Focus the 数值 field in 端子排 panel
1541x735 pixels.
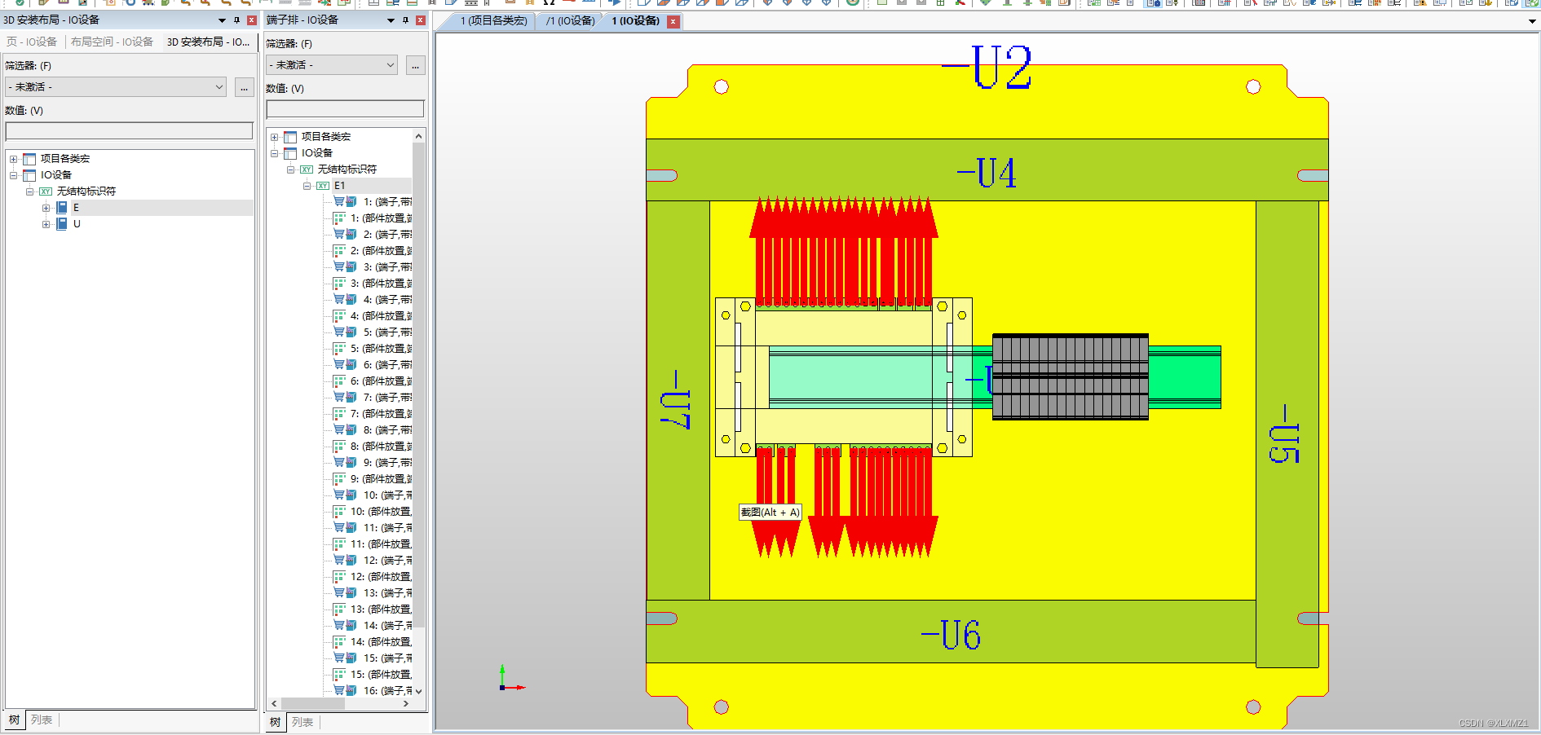[345, 108]
